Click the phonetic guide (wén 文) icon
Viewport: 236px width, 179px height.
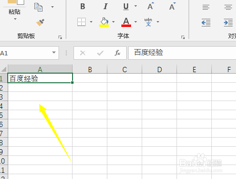(x=148, y=22)
